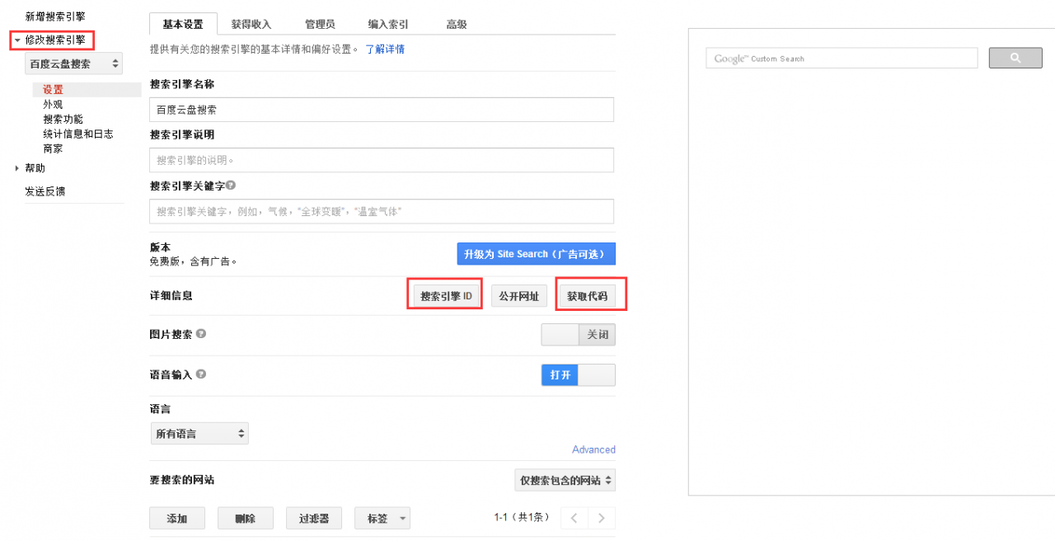Viewport: 1055px width, 541px height.
Task: Click the 要搜索的网站 heading
Action: pos(182,480)
